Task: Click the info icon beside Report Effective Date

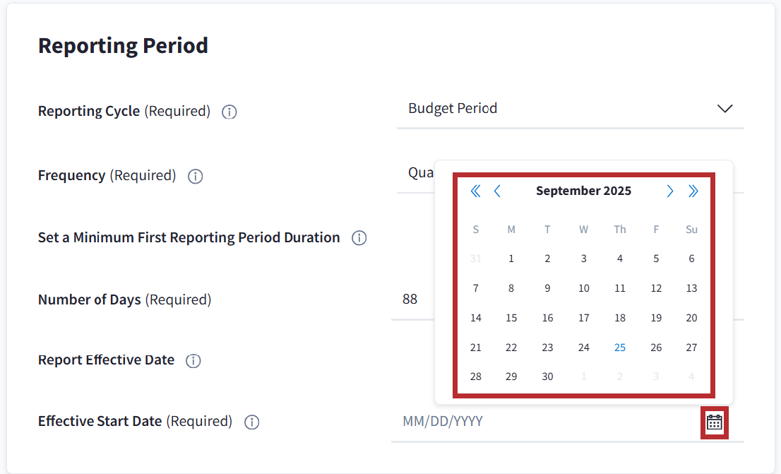Action: (x=193, y=361)
